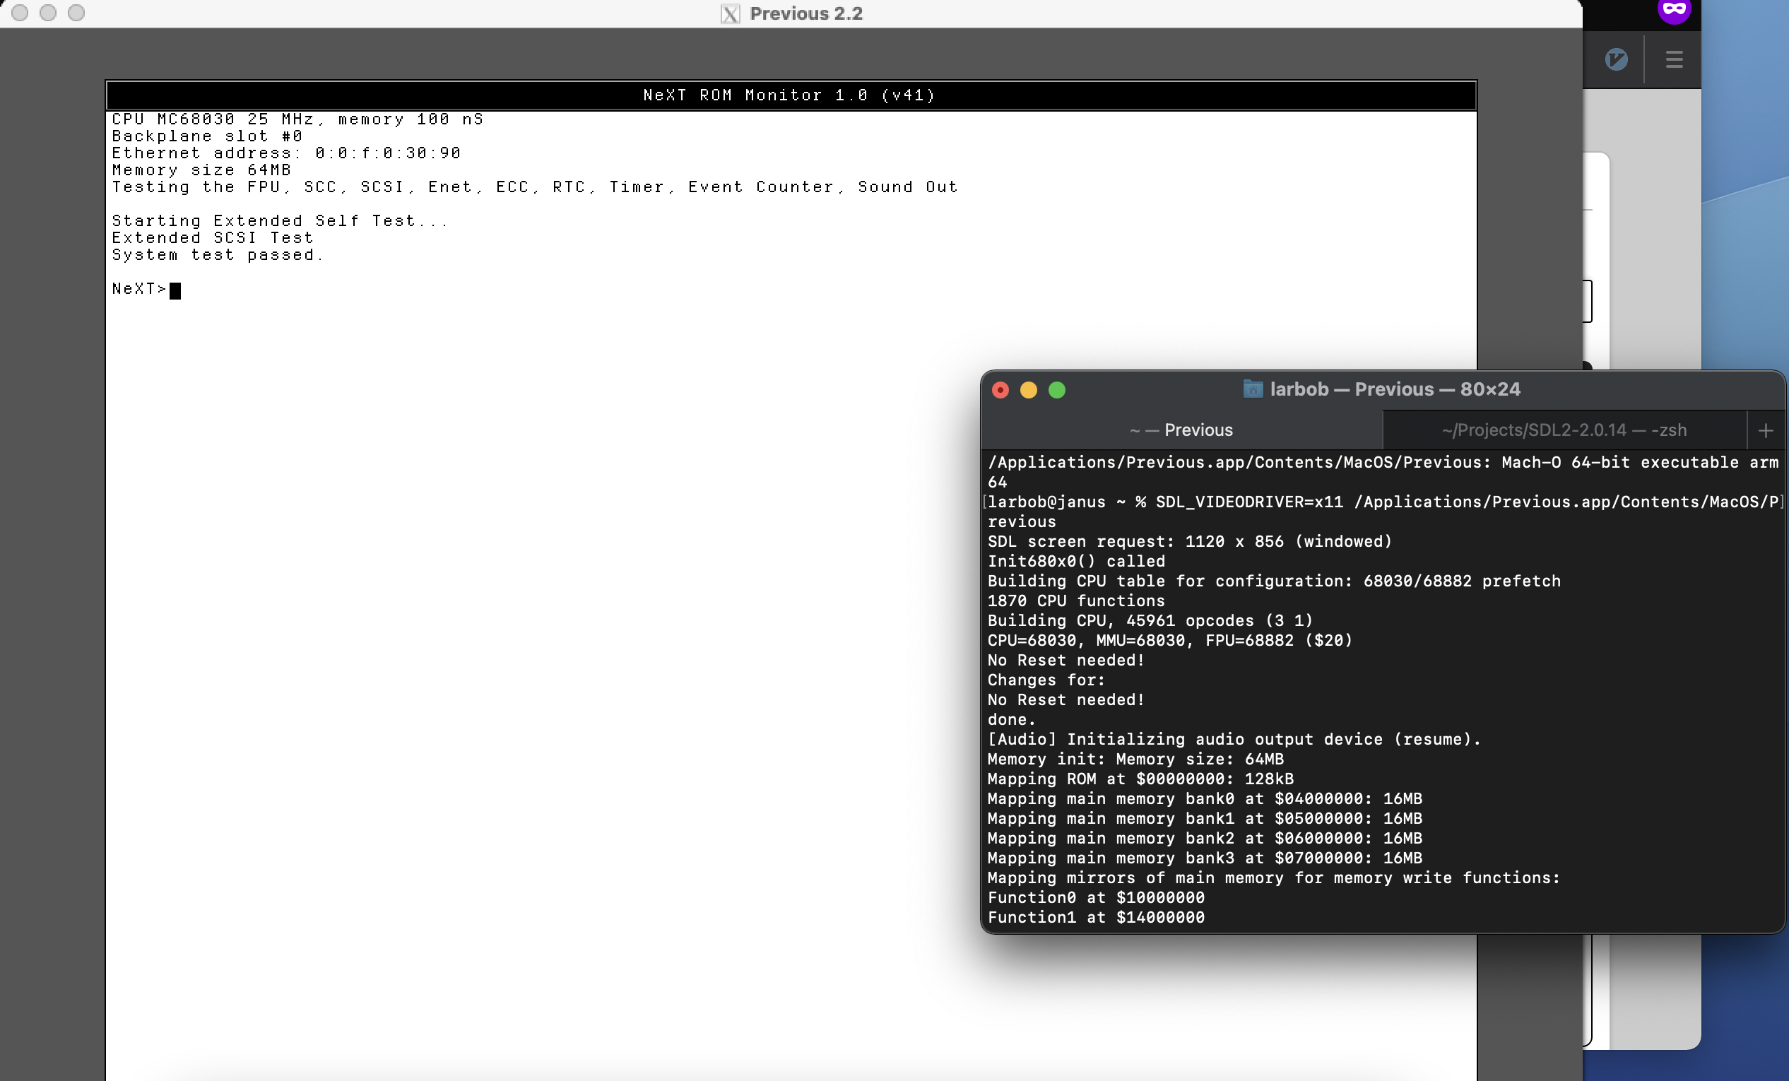Click the gray close button of Previous window
The width and height of the screenshot is (1789, 1081).
coord(20,12)
